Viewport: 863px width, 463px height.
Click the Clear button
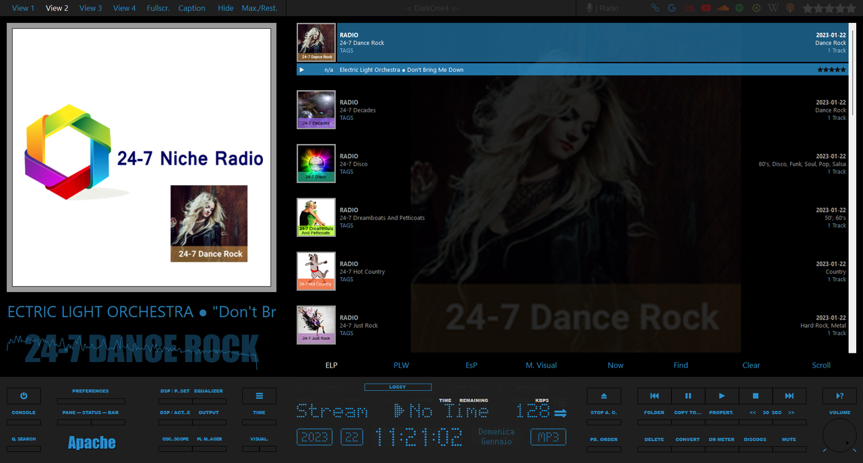pyautogui.click(x=751, y=365)
